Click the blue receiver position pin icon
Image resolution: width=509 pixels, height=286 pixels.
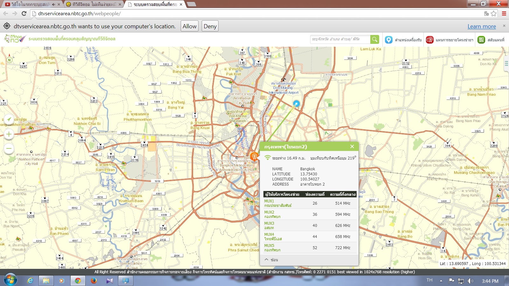point(388,40)
